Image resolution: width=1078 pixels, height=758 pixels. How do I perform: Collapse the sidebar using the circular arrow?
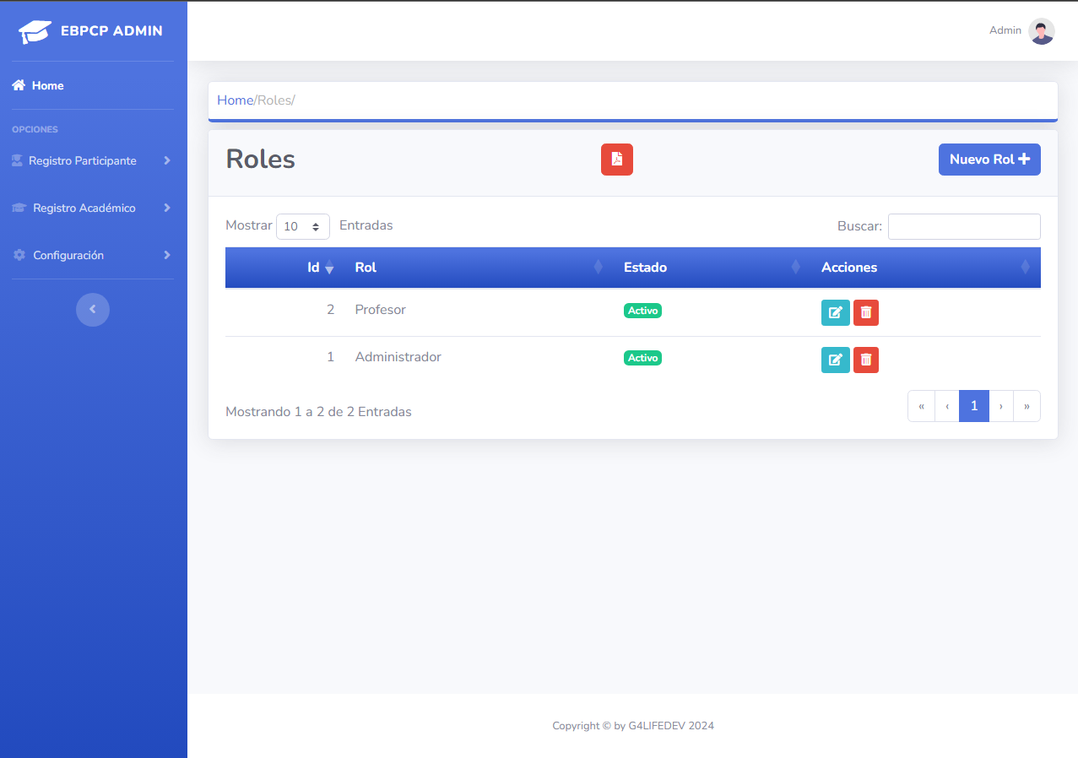[92, 309]
